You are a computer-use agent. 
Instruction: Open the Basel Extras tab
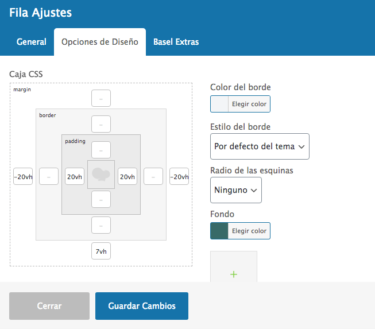(x=176, y=42)
